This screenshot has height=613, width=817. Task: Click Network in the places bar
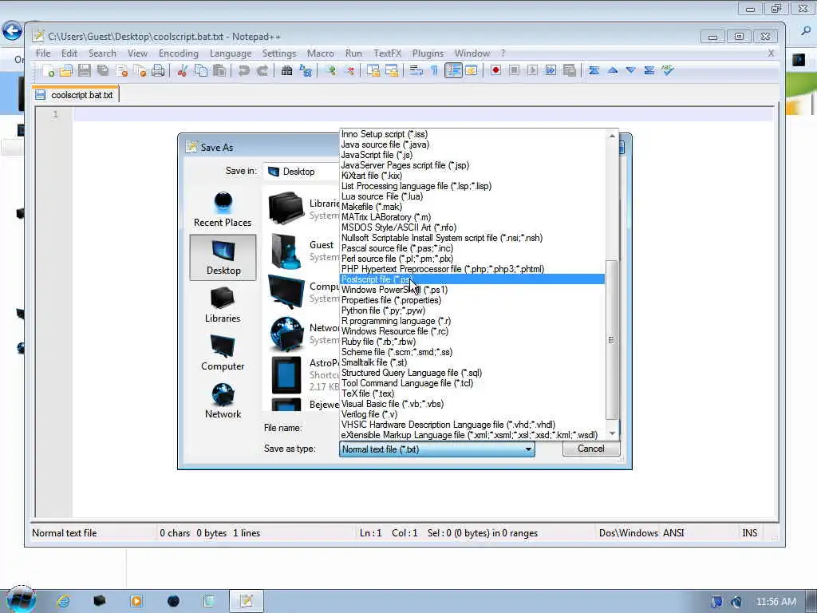tap(223, 401)
